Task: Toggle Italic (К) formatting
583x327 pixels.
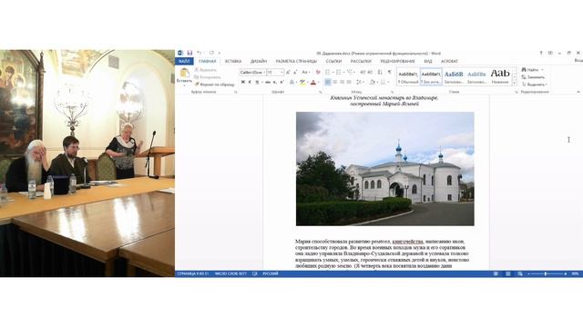Action: pyautogui.click(x=250, y=82)
